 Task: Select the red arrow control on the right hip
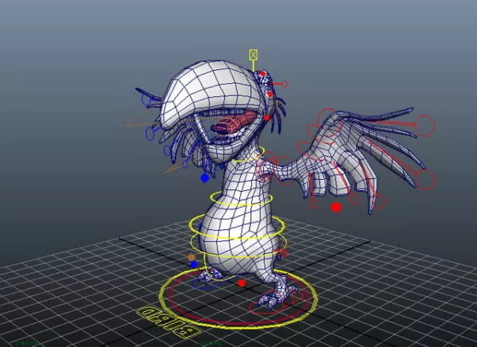click(282, 252)
